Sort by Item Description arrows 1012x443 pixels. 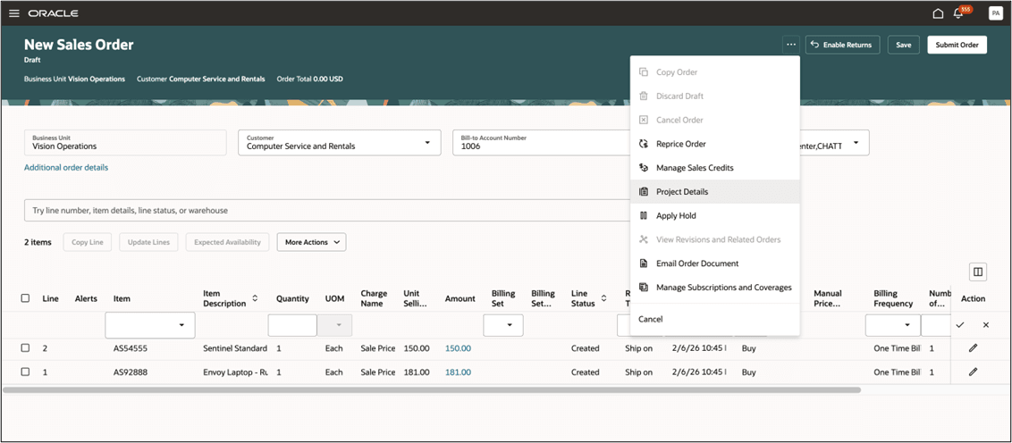(255, 298)
